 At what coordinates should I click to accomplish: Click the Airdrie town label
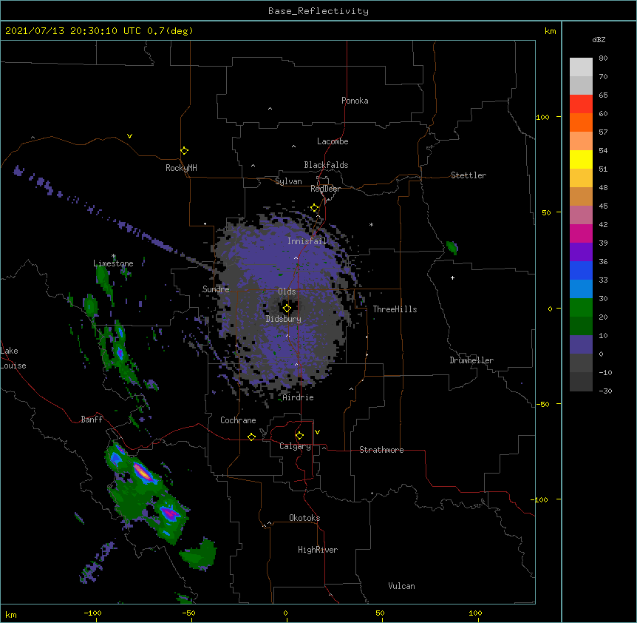299,397
